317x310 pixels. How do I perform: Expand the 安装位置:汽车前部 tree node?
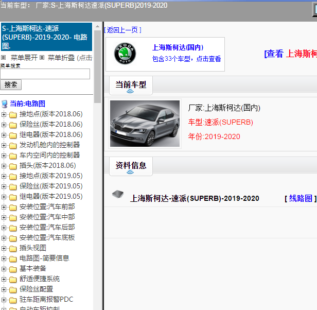pos(4,208)
